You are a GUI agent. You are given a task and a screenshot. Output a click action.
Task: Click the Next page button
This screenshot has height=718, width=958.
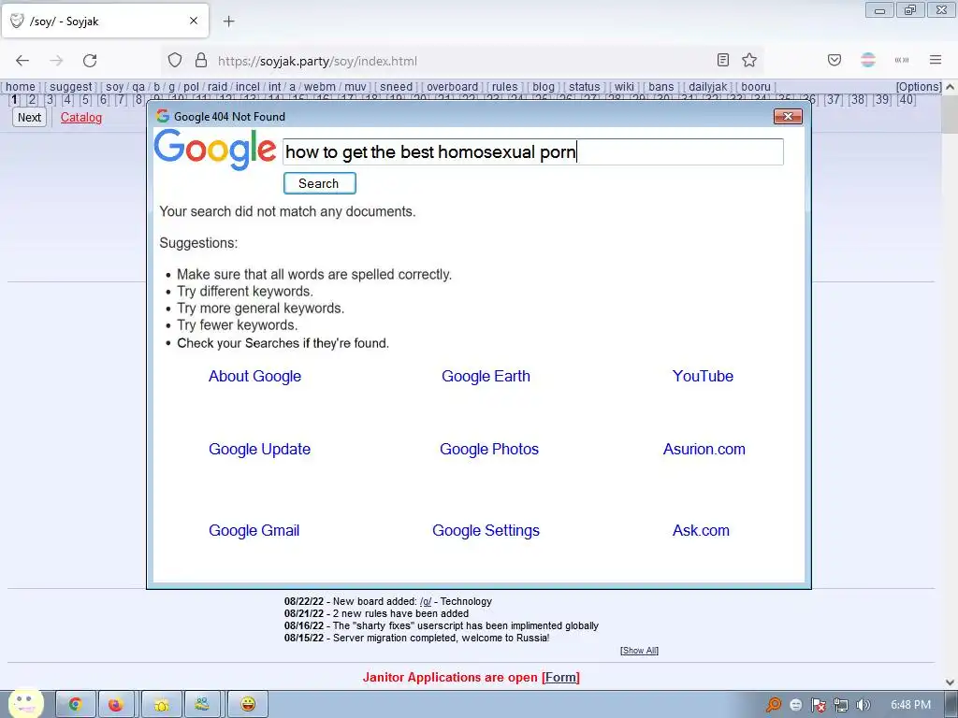click(29, 117)
